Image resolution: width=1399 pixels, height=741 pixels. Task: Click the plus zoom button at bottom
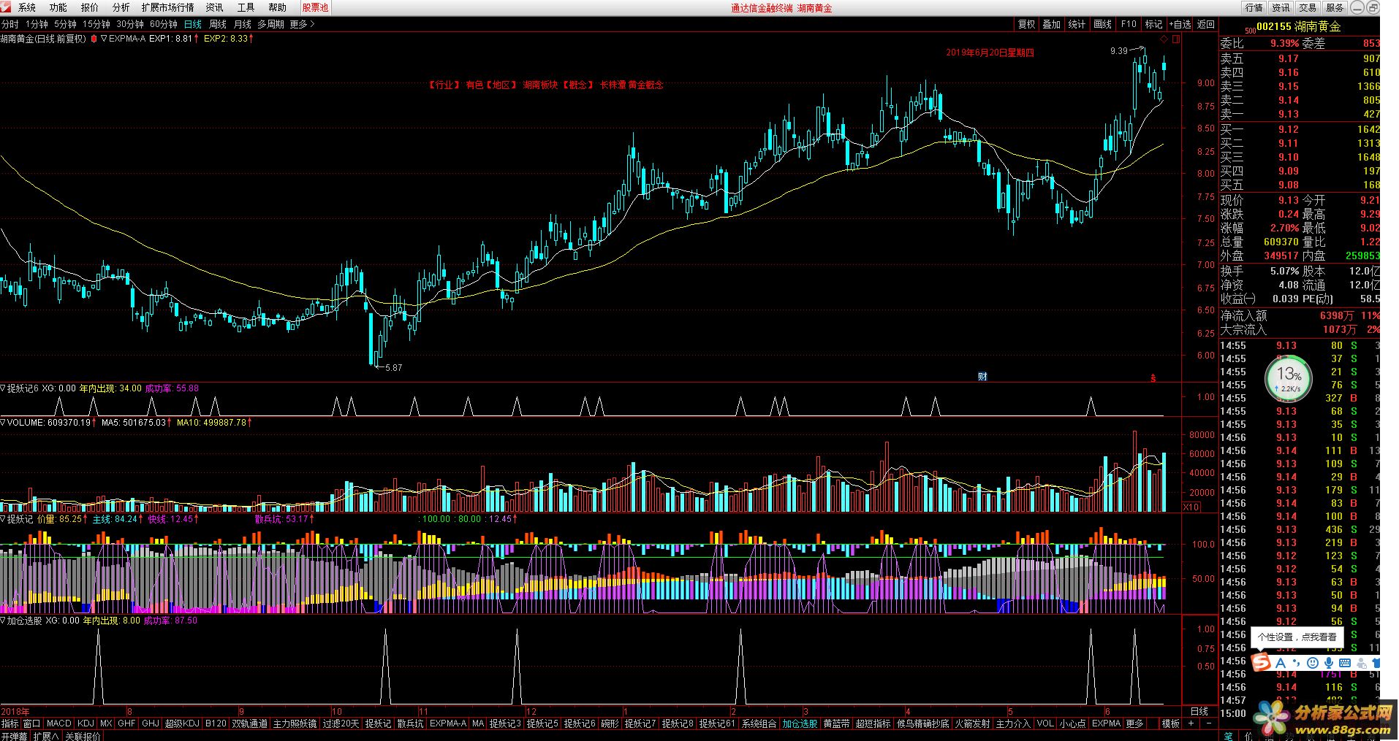coord(1191,723)
